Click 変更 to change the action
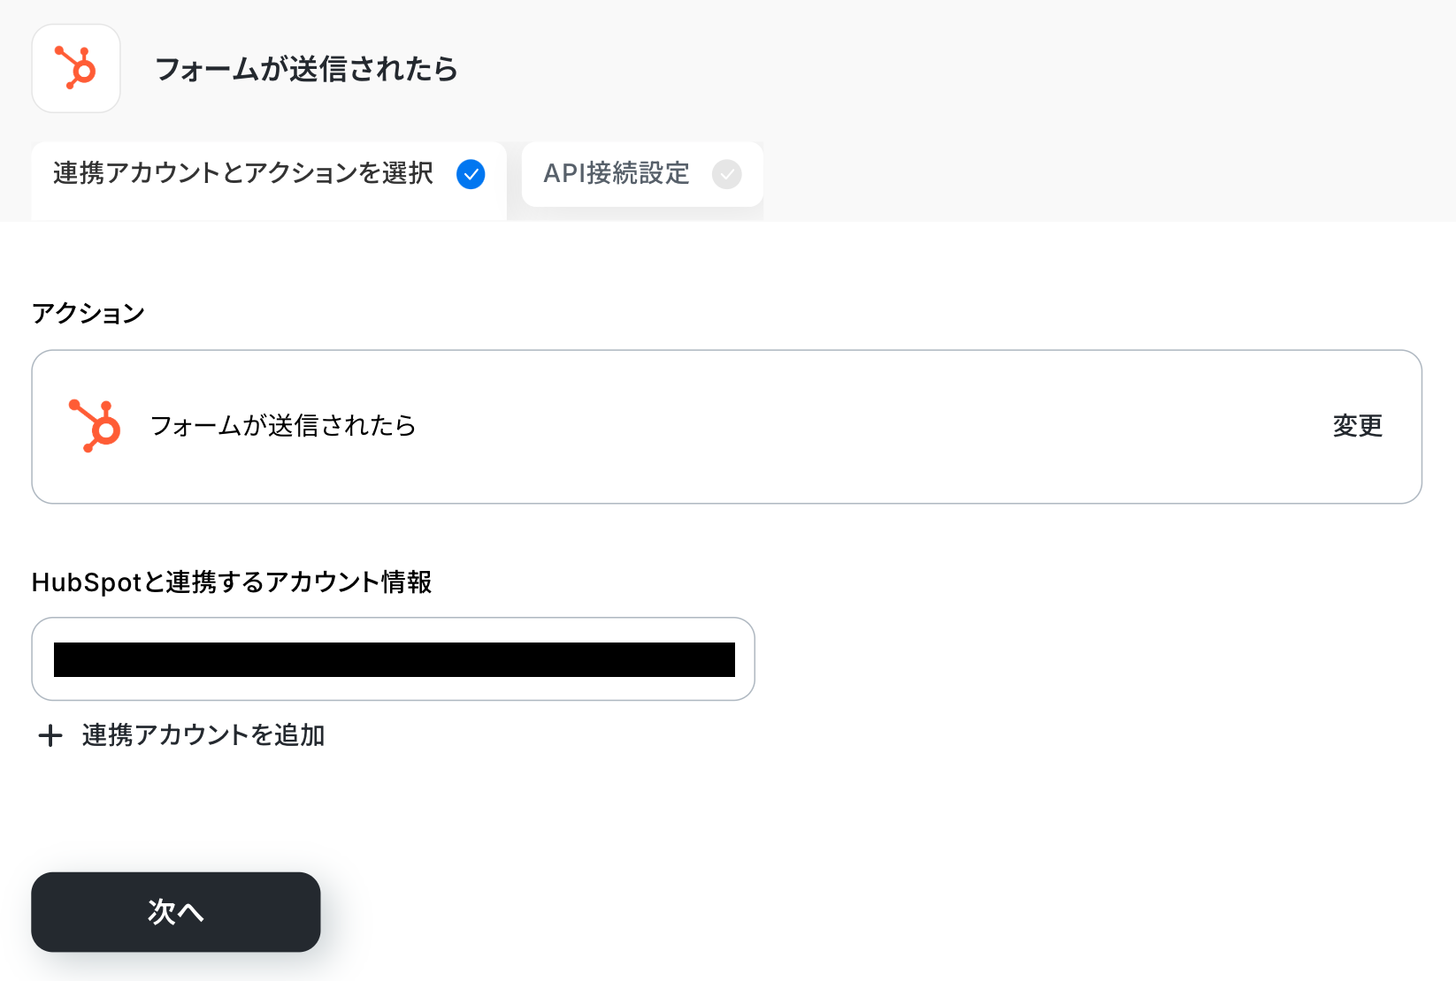The image size is (1456, 981). (x=1357, y=426)
